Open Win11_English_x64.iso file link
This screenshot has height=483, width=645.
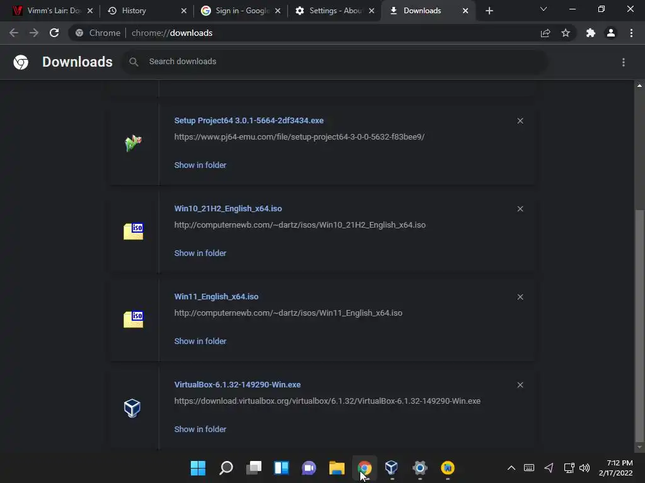point(217,296)
